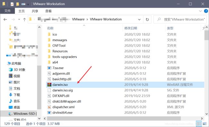Image resolution: width=209 pixels, height=127 pixels.
Task: Click the Back navigation arrow
Action: pyautogui.click(x=5, y=20)
